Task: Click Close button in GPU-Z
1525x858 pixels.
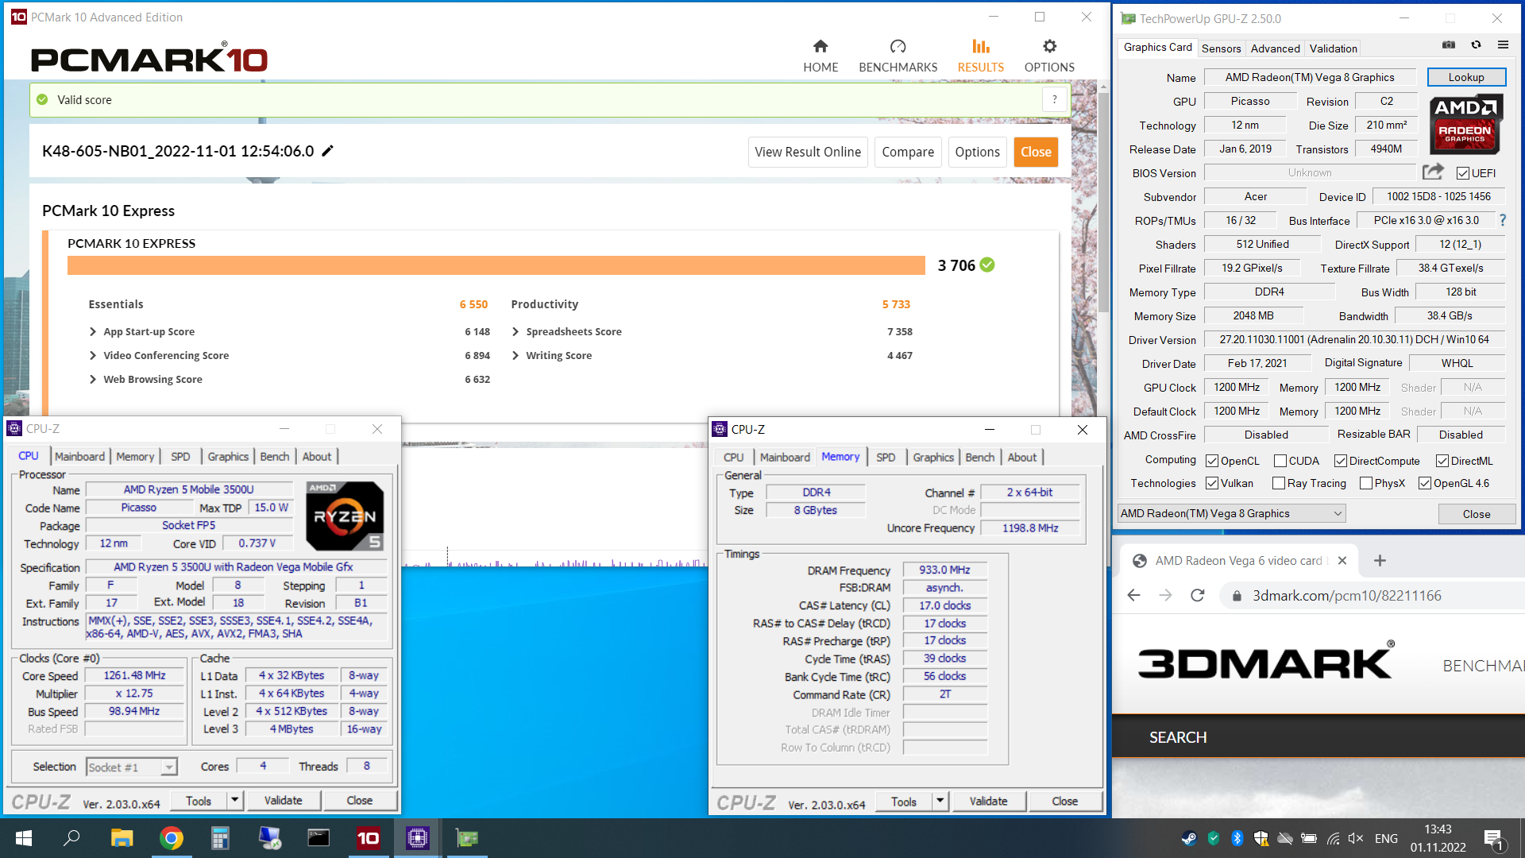Action: click(1476, 514)
